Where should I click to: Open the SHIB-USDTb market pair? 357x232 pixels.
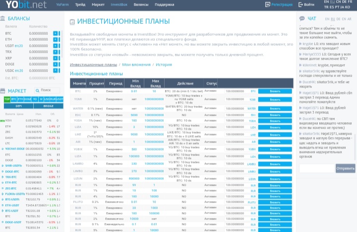click(x=13, y=165)
